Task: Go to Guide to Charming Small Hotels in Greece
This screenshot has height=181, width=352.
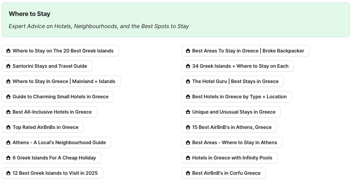Action: [61, 97]
